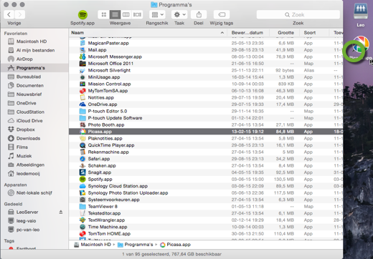Click the forward navigation arrow
Image resolution: width=373 pixels, height=259 pixels.
(20, 14)
